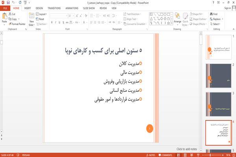This screenshot has height=157, width=236.
Task: Click the zoom out minus button
Action: click(203, 155)
